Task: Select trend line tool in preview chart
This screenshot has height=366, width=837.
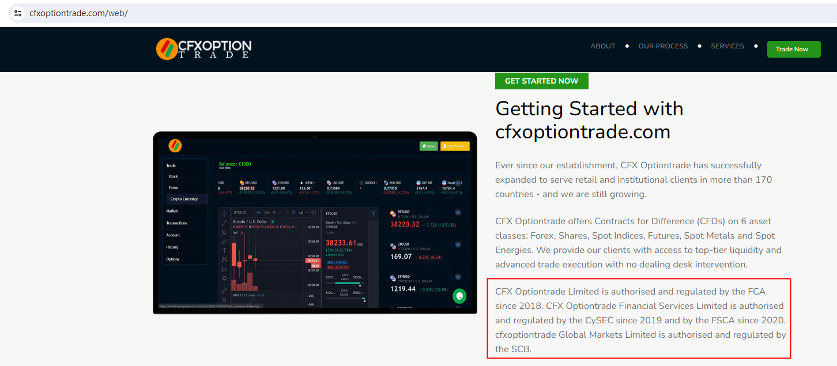Action: click(224, 222)
